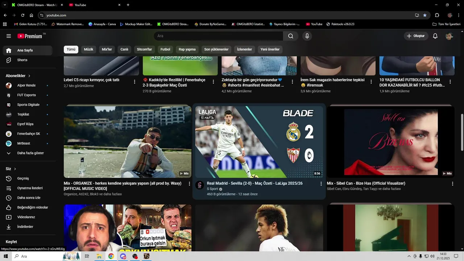The image size is (464, 261).
Task: Open the YouTube hamburger guide menu
Action: point(9,36)
